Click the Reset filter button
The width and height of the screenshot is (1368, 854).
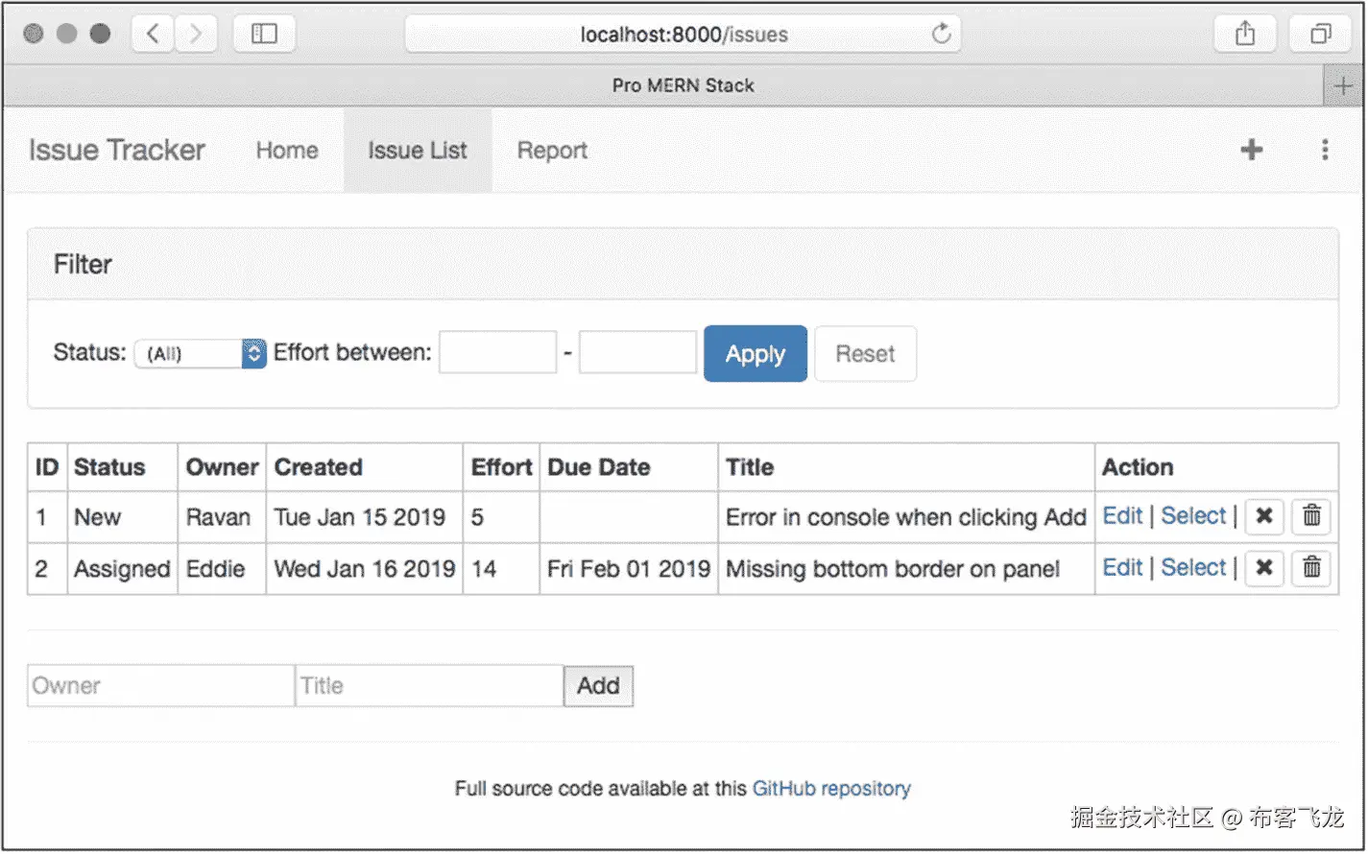point(865,354)
